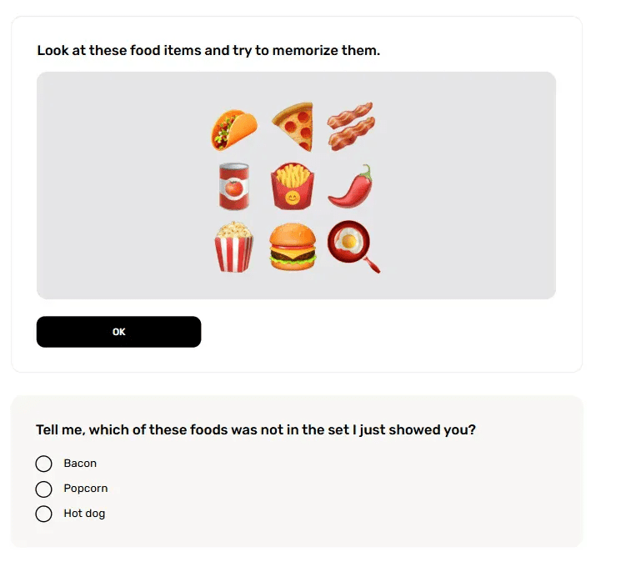
Task: Click the question text about missing food
Action: (256, 430)
